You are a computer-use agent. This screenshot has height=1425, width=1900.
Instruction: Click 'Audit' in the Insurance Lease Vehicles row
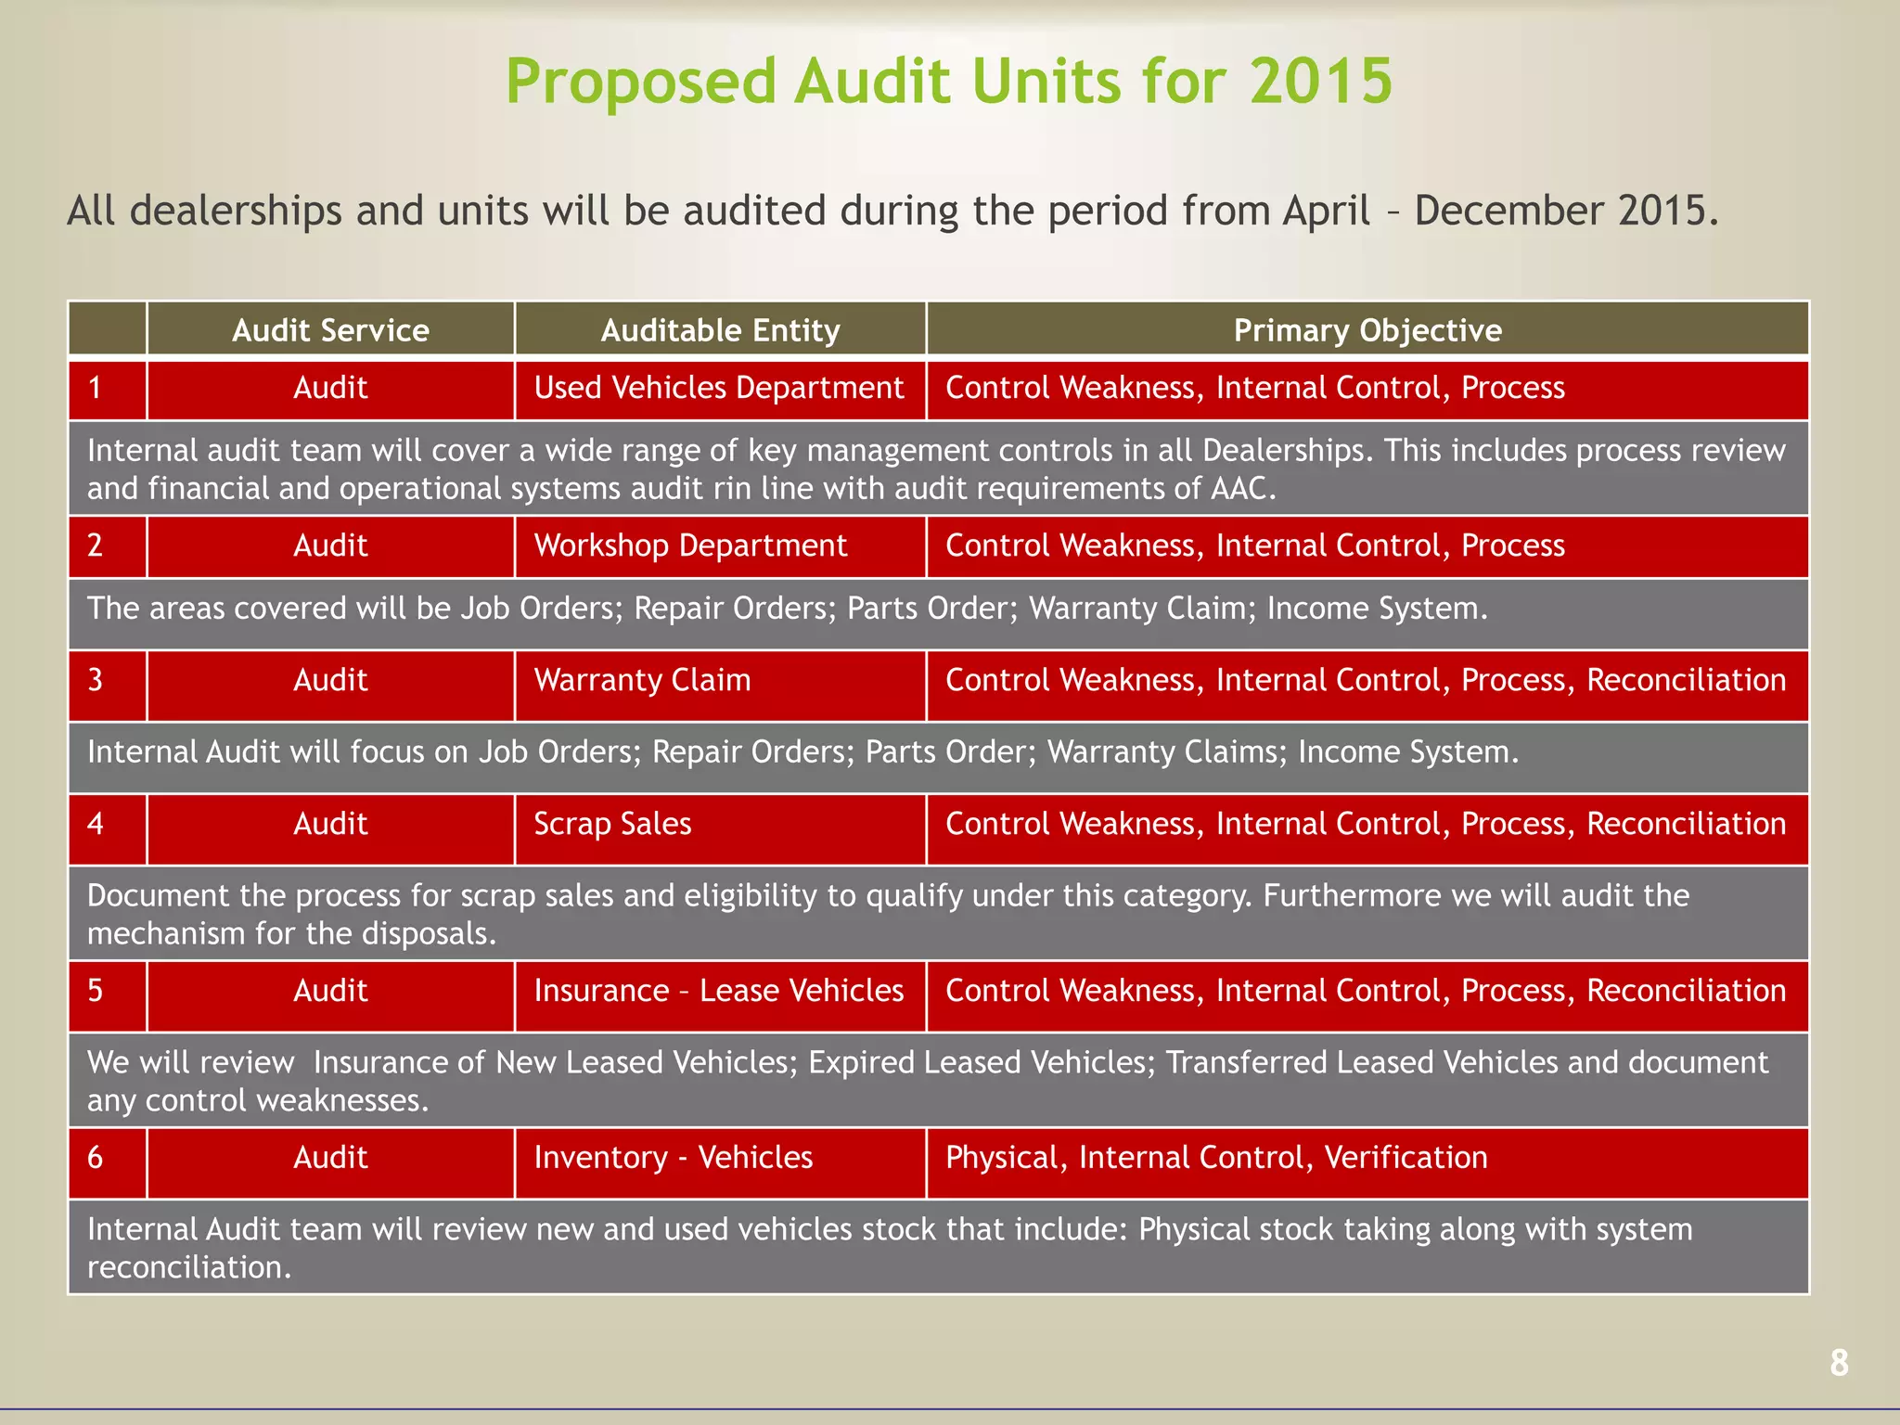pos(330,996)
